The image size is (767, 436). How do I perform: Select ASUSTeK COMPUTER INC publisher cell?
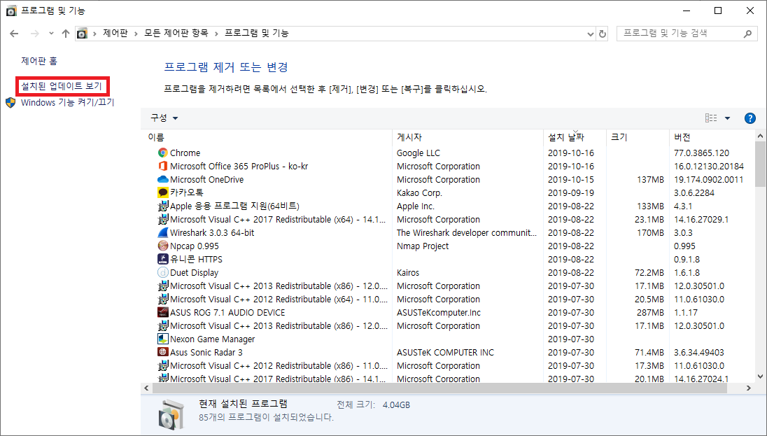445,352
